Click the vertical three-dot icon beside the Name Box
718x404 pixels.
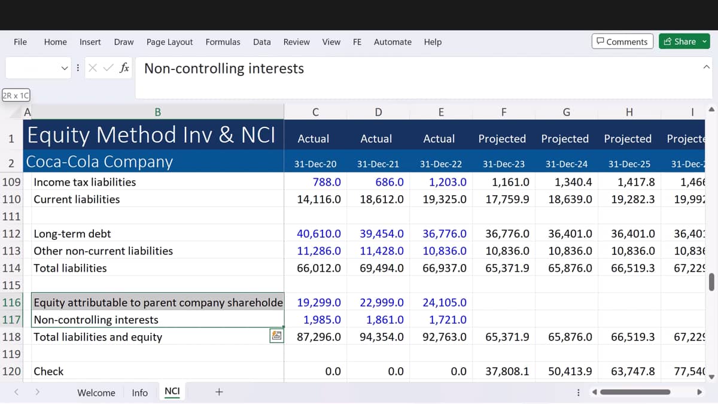click(x=78, y=68)
